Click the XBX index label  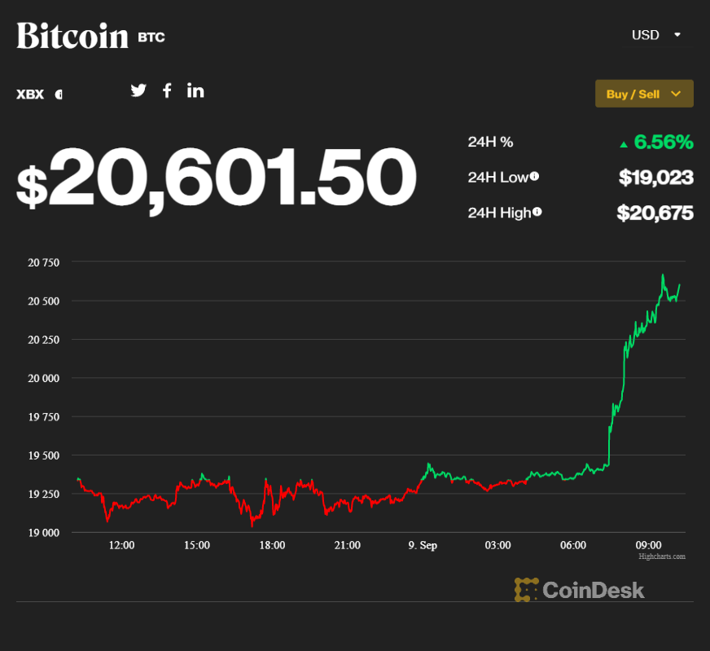[x=29, y=95]
